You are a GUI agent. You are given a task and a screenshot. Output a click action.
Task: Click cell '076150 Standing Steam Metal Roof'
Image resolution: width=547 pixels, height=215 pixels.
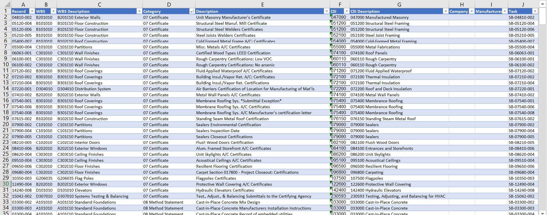coord(399,119)
